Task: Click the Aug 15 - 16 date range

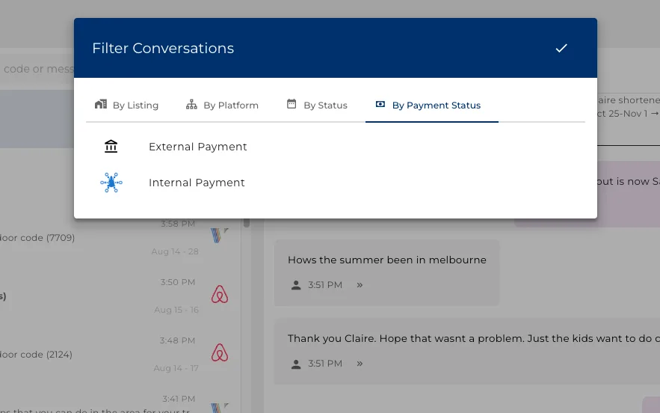Action: point(176,310)
